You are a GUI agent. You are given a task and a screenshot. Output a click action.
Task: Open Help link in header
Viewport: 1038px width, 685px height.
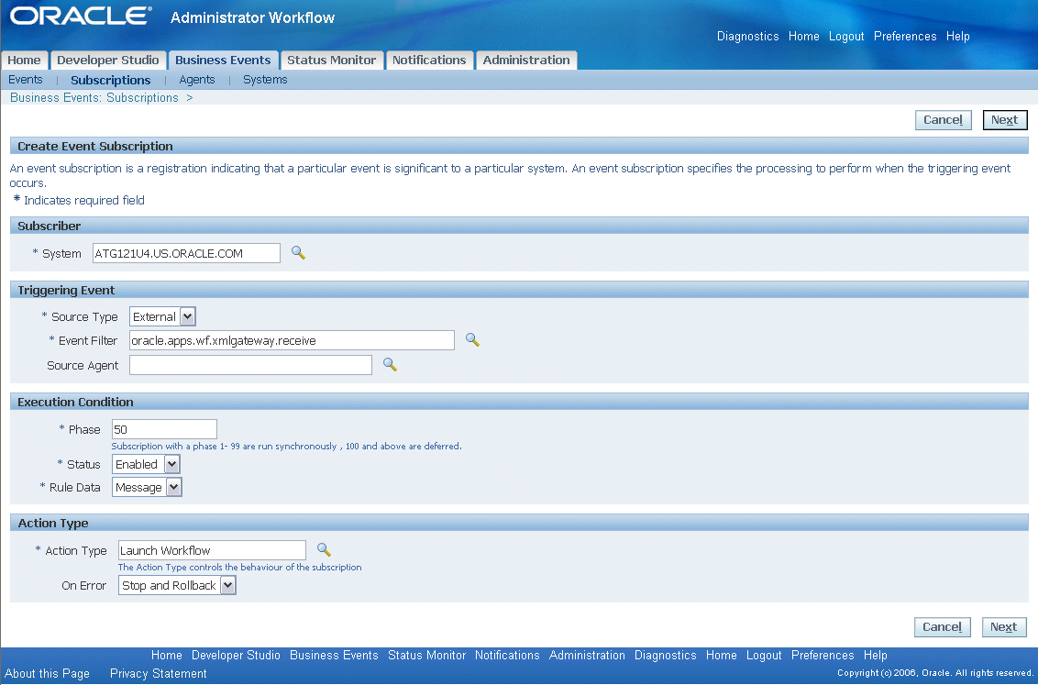click(958, 37)
